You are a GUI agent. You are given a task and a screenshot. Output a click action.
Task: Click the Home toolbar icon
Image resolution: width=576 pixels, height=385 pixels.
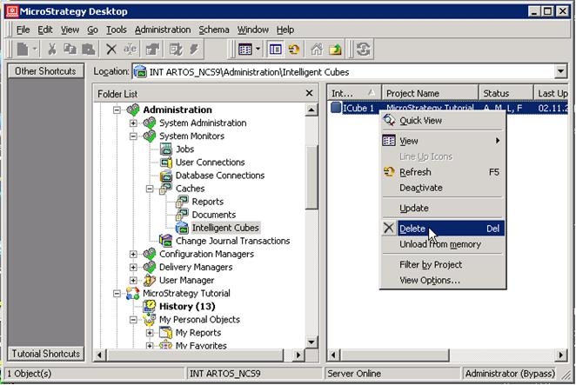click(317, 50)
